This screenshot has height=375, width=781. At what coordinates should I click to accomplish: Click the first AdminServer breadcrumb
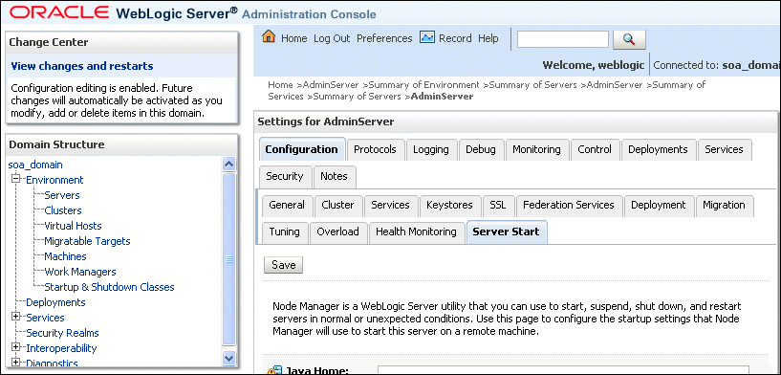click(331, 85)
